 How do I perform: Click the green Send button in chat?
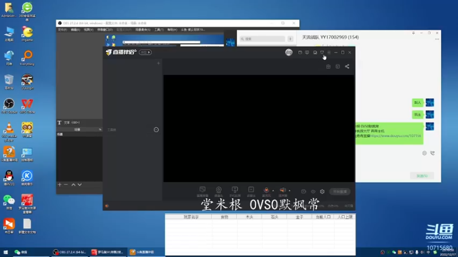point(422,176)
